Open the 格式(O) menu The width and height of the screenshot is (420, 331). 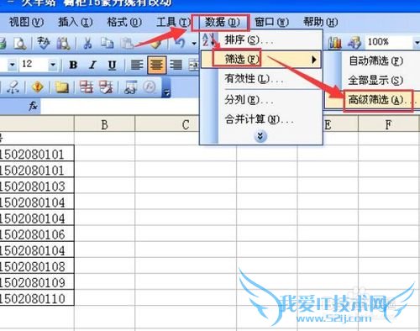(124, 22)
